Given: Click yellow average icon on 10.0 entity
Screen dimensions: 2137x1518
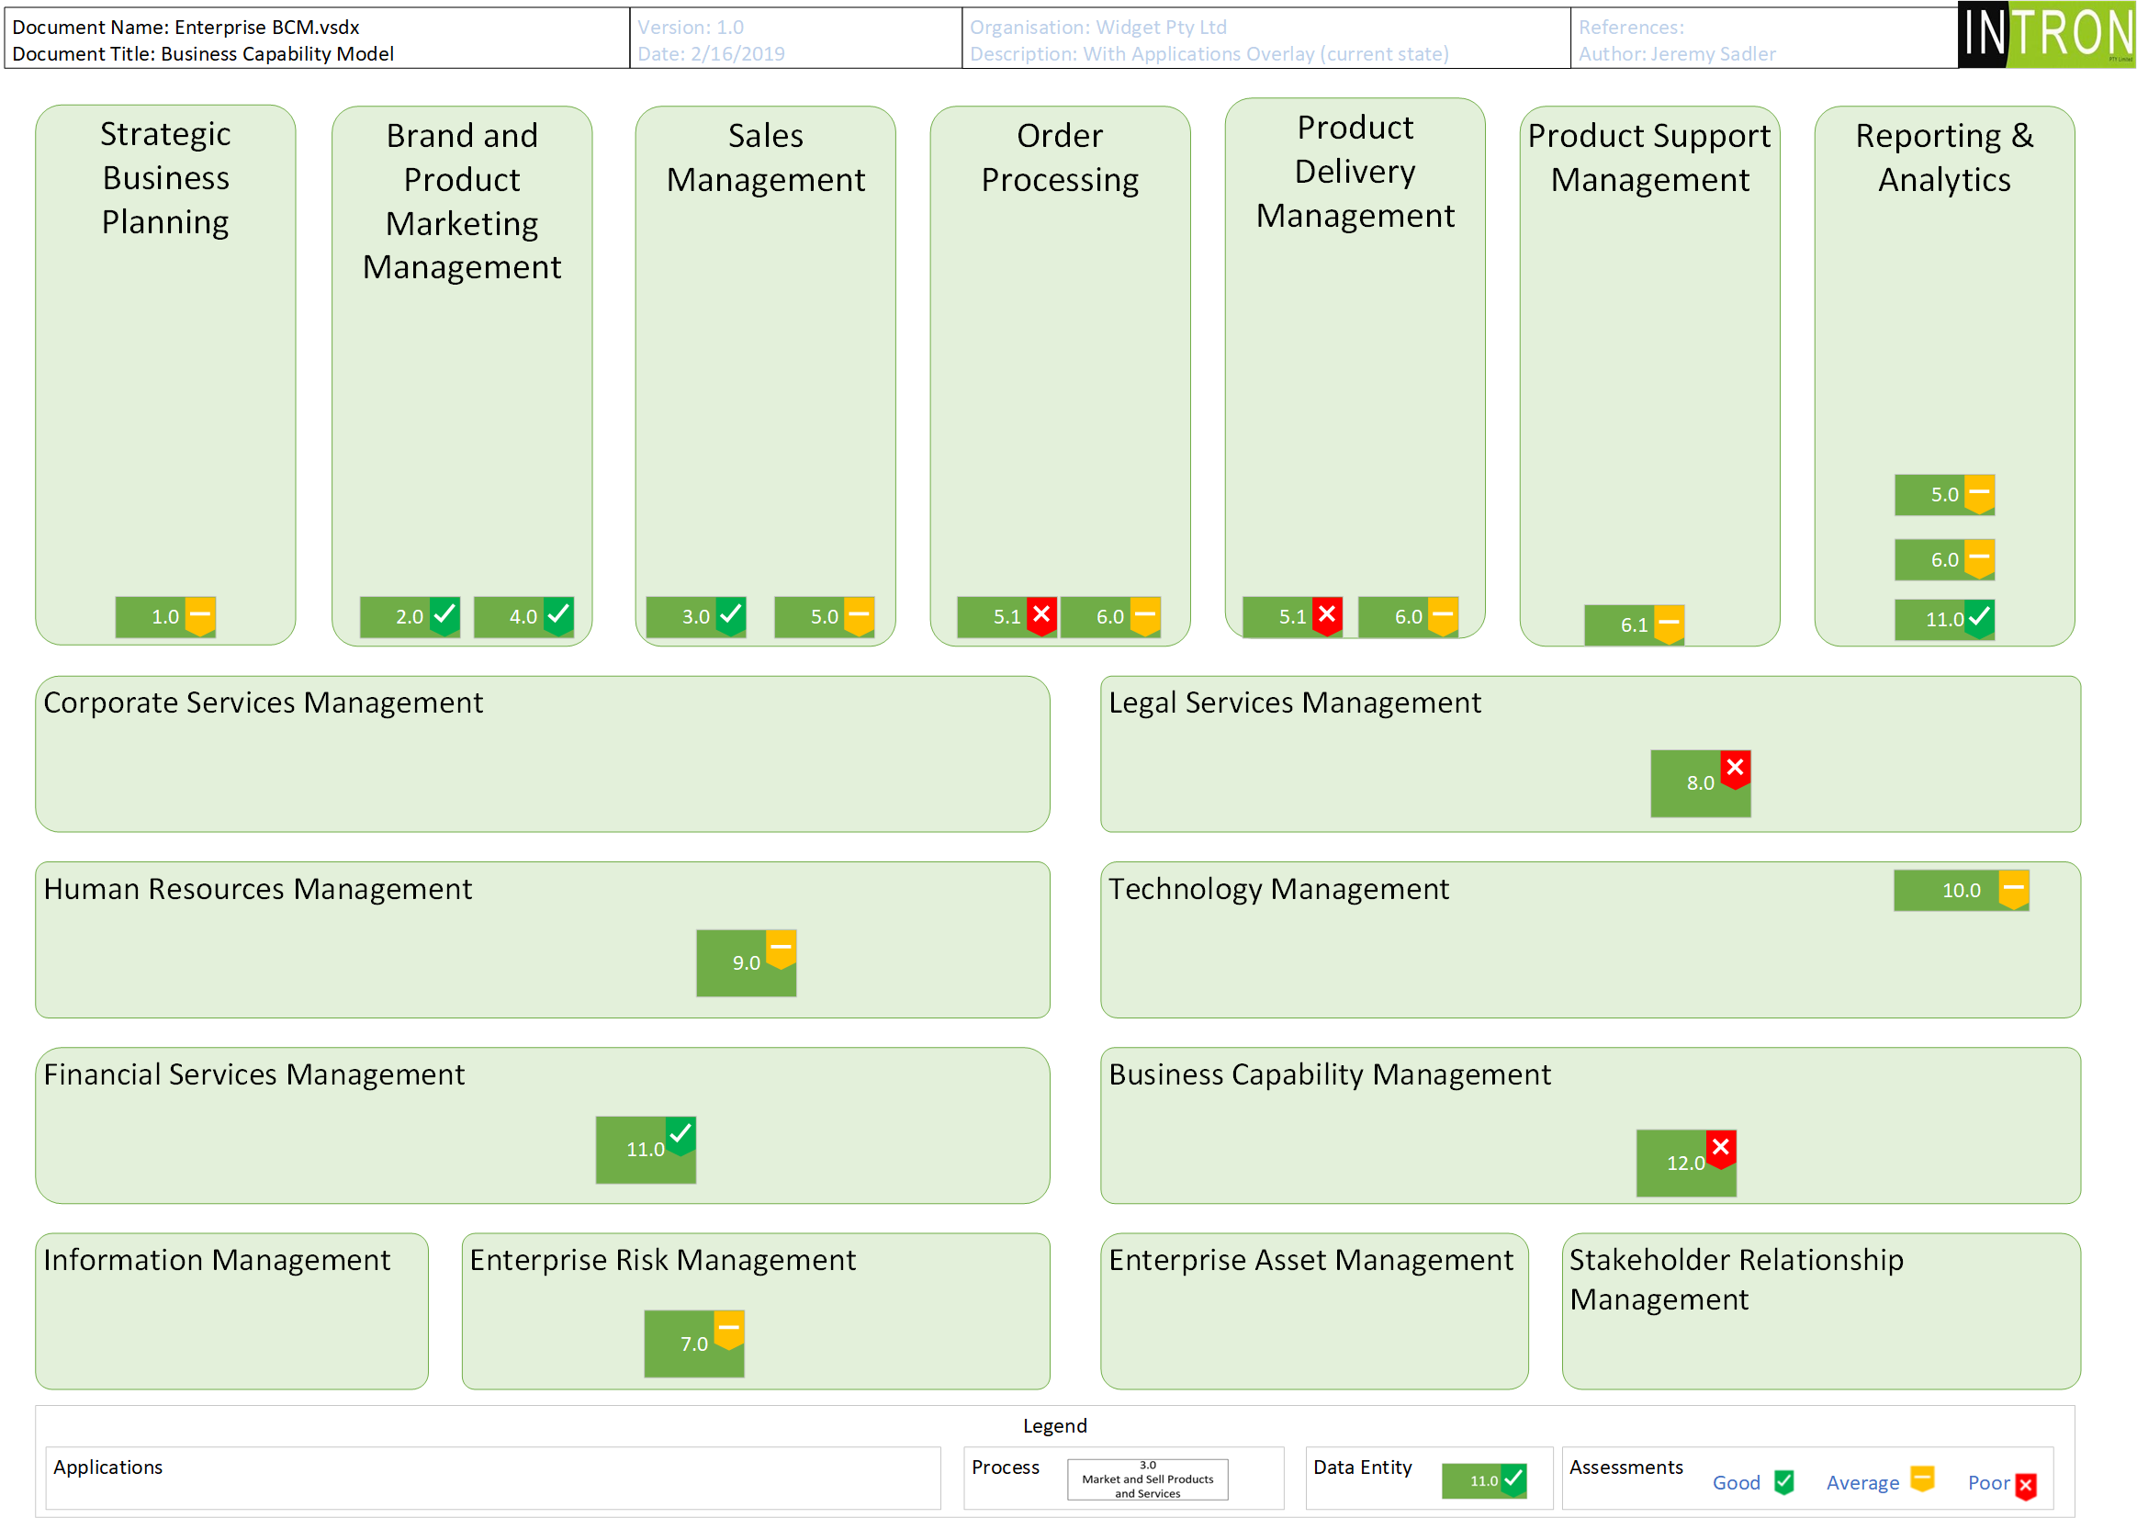Looking at the screenshot, I should coord(2013,888).
